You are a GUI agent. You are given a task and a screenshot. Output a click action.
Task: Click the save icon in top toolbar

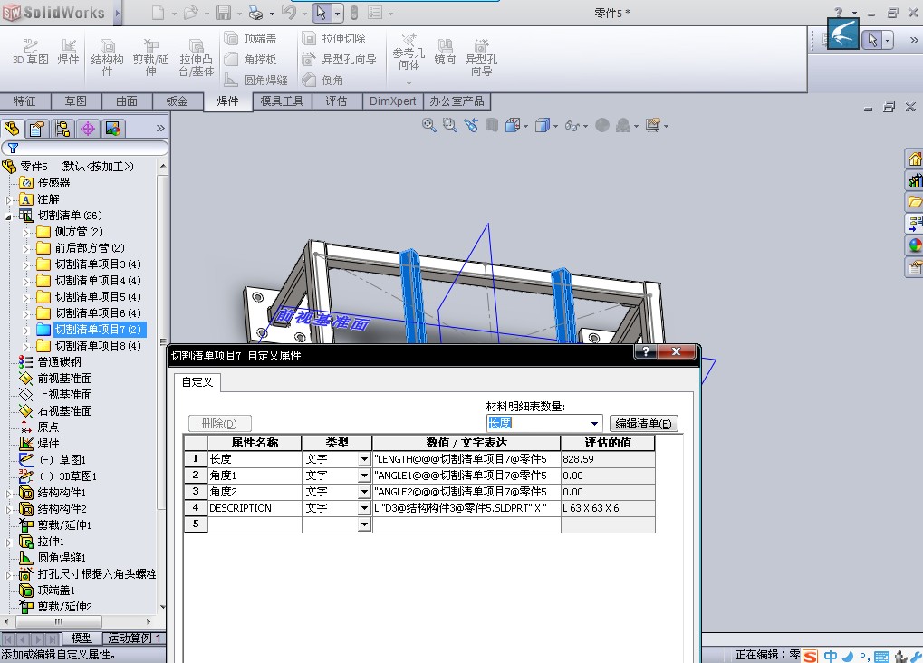(x=224, y=13)
